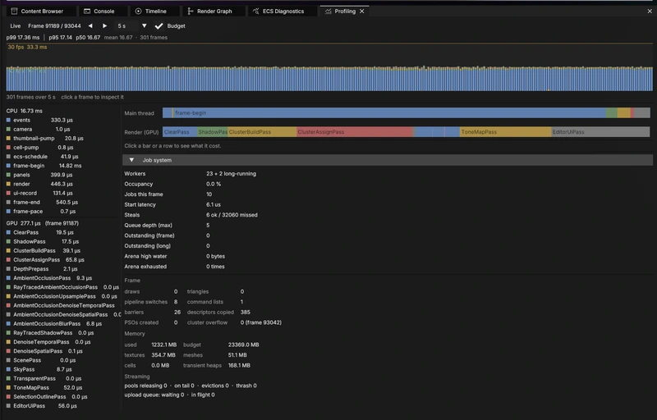Click the Live button
This screenshot has height=420, width=657.
(16, 26)
